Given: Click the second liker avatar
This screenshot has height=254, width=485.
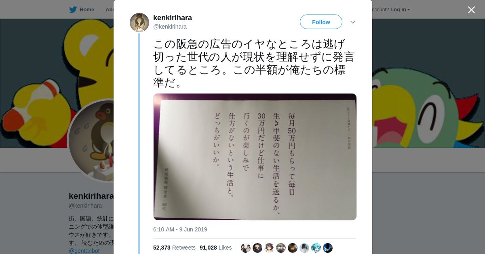Looking at the screenshot, I should [257, 248].
